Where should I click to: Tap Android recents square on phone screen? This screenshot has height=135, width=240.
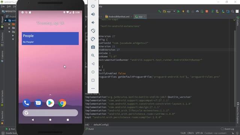[67, 120]
